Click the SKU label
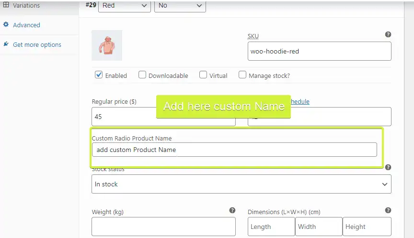 (x=253, y=36)
